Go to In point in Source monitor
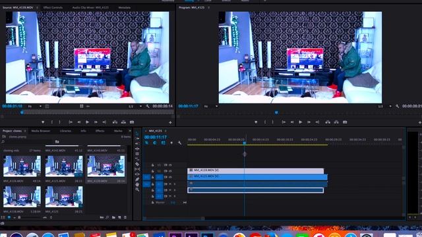 point(71,122)
